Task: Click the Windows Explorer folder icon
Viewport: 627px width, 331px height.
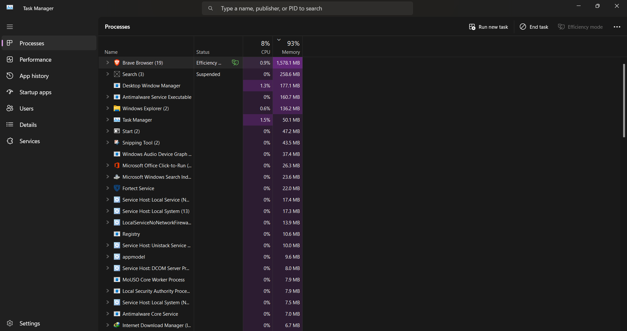Action: click(117, 108)
